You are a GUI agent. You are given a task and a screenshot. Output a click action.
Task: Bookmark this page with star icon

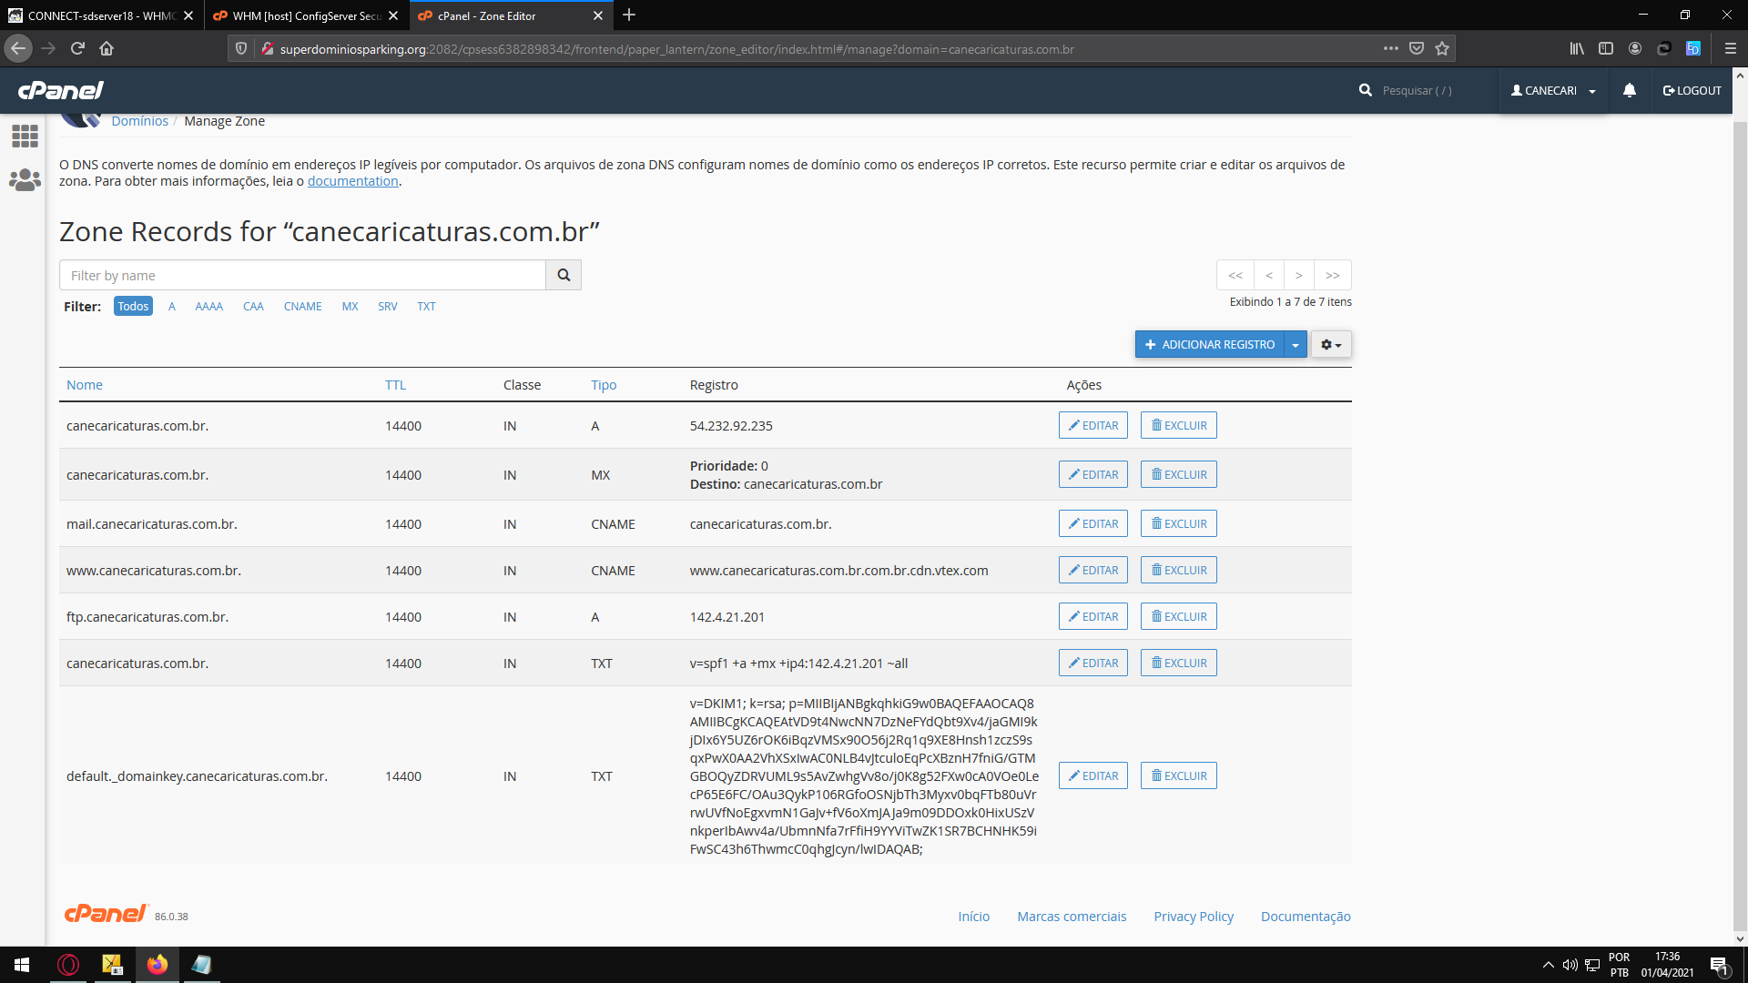pos(1442,49)
